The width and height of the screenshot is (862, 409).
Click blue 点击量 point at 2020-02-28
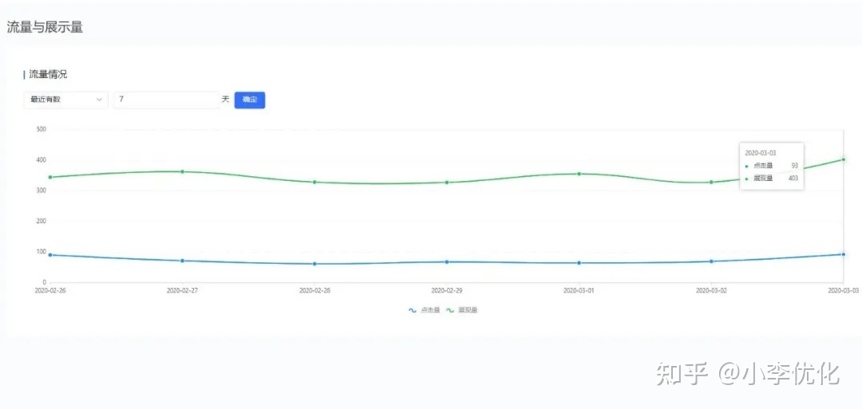(x=314, y=264)
